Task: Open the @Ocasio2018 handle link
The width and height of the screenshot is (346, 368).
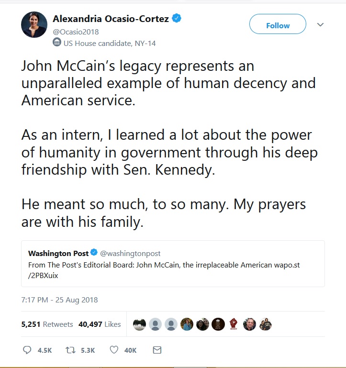Action: [x=76, y=32]
